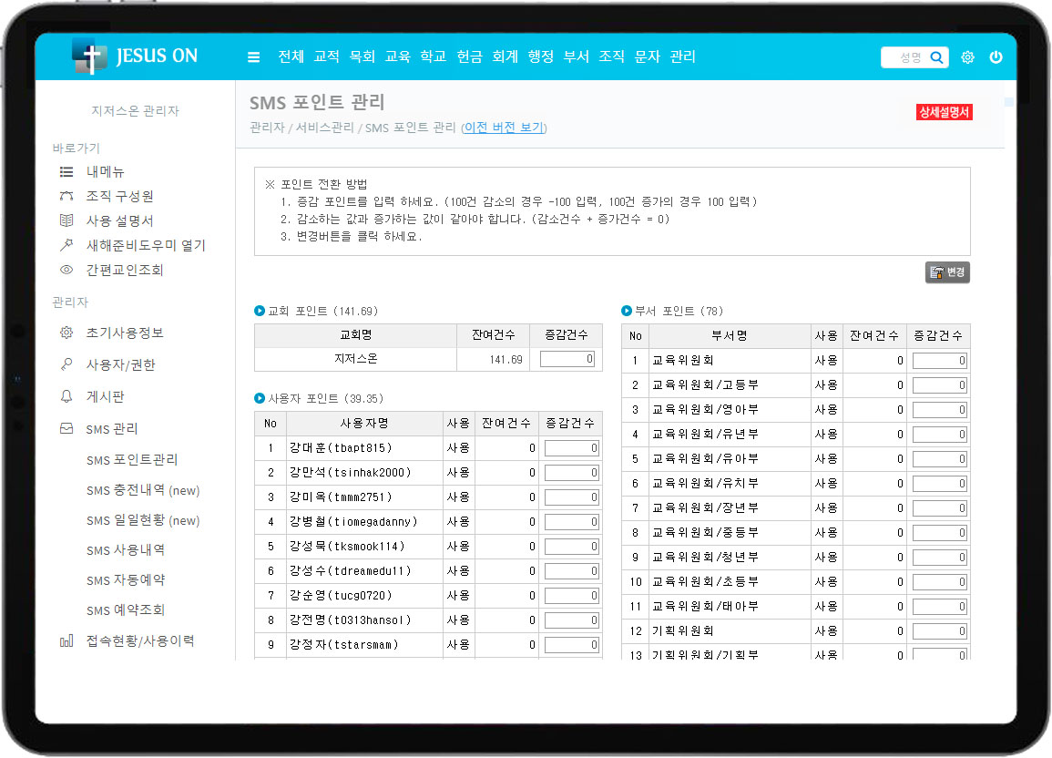Click the 지저스온 church 증감건수 input field

[568, 359]
